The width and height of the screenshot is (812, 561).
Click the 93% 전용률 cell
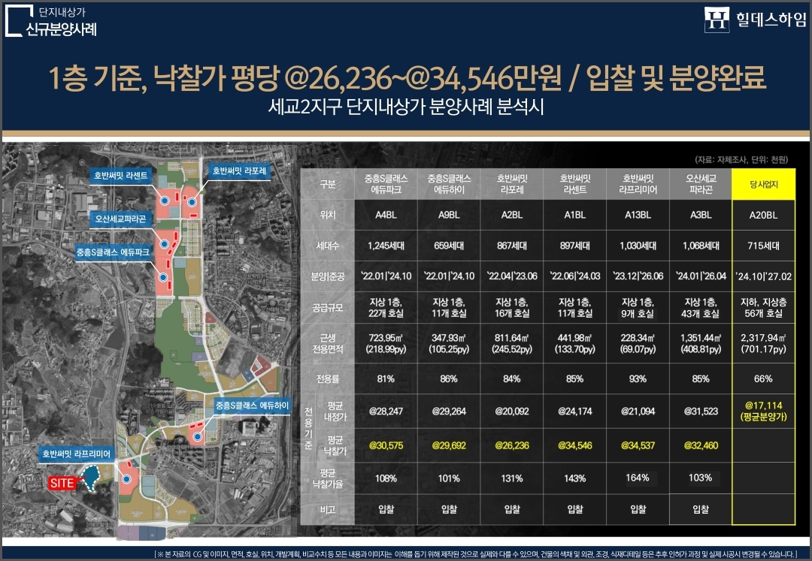pyautogui.click(x=638, y=379)
